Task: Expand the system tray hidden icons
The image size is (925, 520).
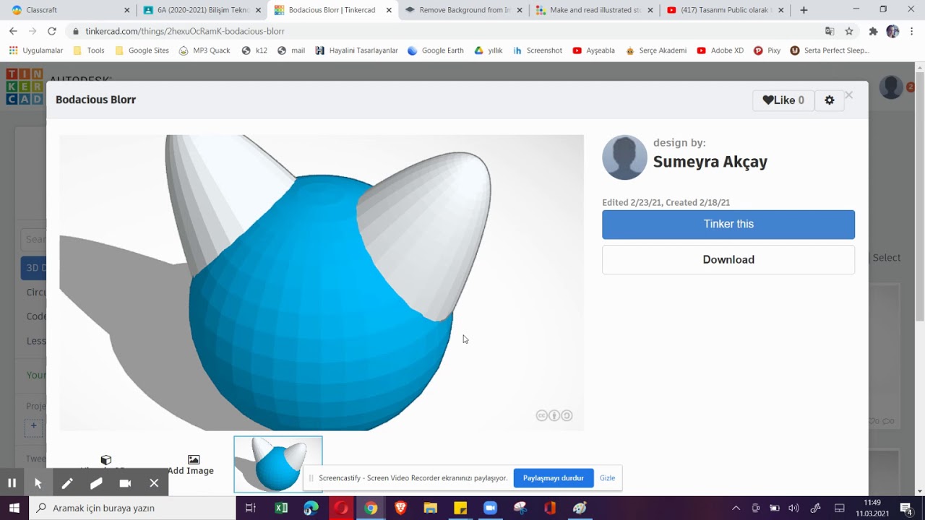Action: click(x=736, y=508)
